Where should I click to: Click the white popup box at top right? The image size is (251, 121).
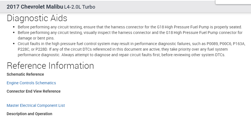coord(233,2)
